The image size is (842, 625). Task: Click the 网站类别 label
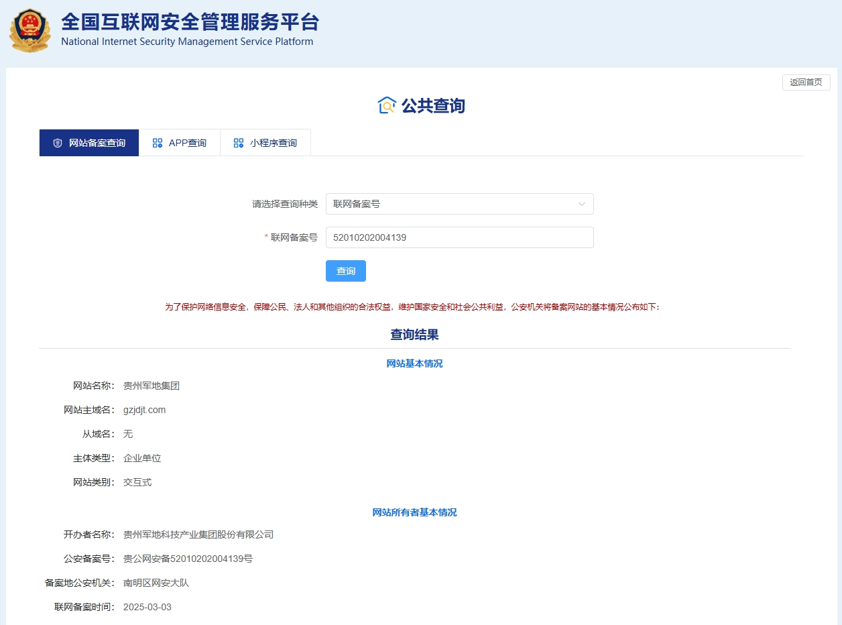94,482
